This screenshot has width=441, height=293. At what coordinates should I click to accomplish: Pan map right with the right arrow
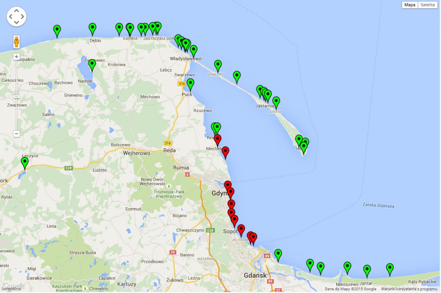(x=22, y=16)
